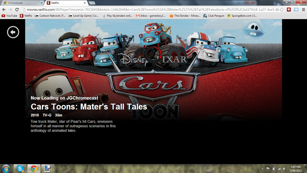The image size is (307, 173).
Task: Open the Google Cast extension icon
Action: coord(296,9)
